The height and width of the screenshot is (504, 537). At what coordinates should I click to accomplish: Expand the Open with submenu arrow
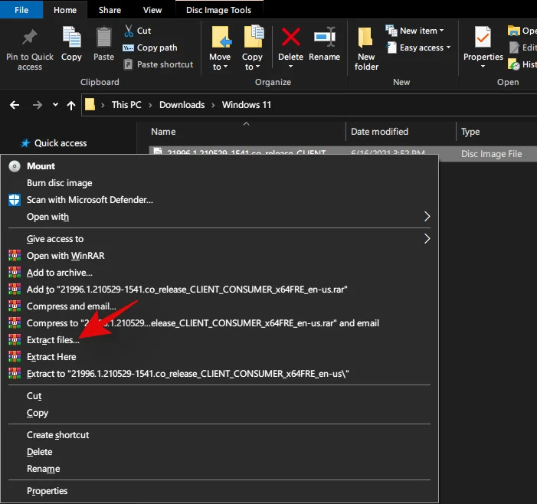click(427, 217)
